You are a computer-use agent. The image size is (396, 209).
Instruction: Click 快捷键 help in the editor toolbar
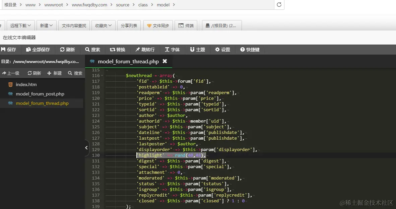pyautogui.click(x=250, y=50)
